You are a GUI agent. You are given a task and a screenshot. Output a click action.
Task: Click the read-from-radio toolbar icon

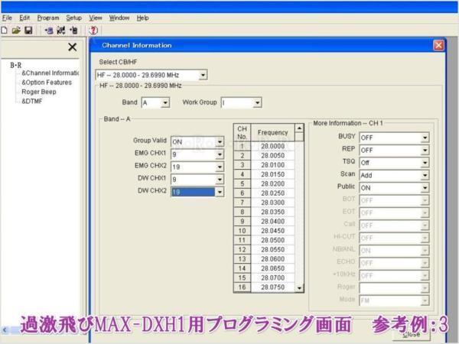pyautogui.click(x=49, y=30)
